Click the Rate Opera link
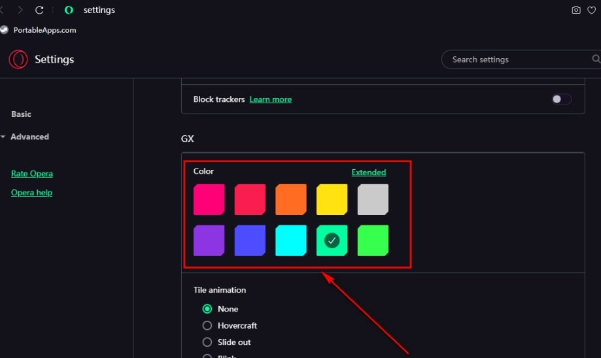 32,174
